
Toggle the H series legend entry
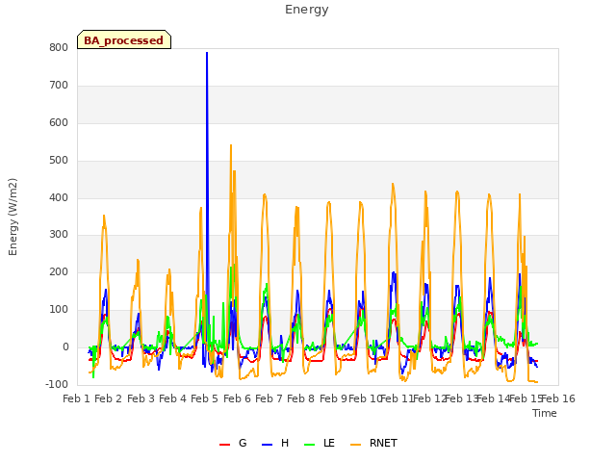click(275, 443)
